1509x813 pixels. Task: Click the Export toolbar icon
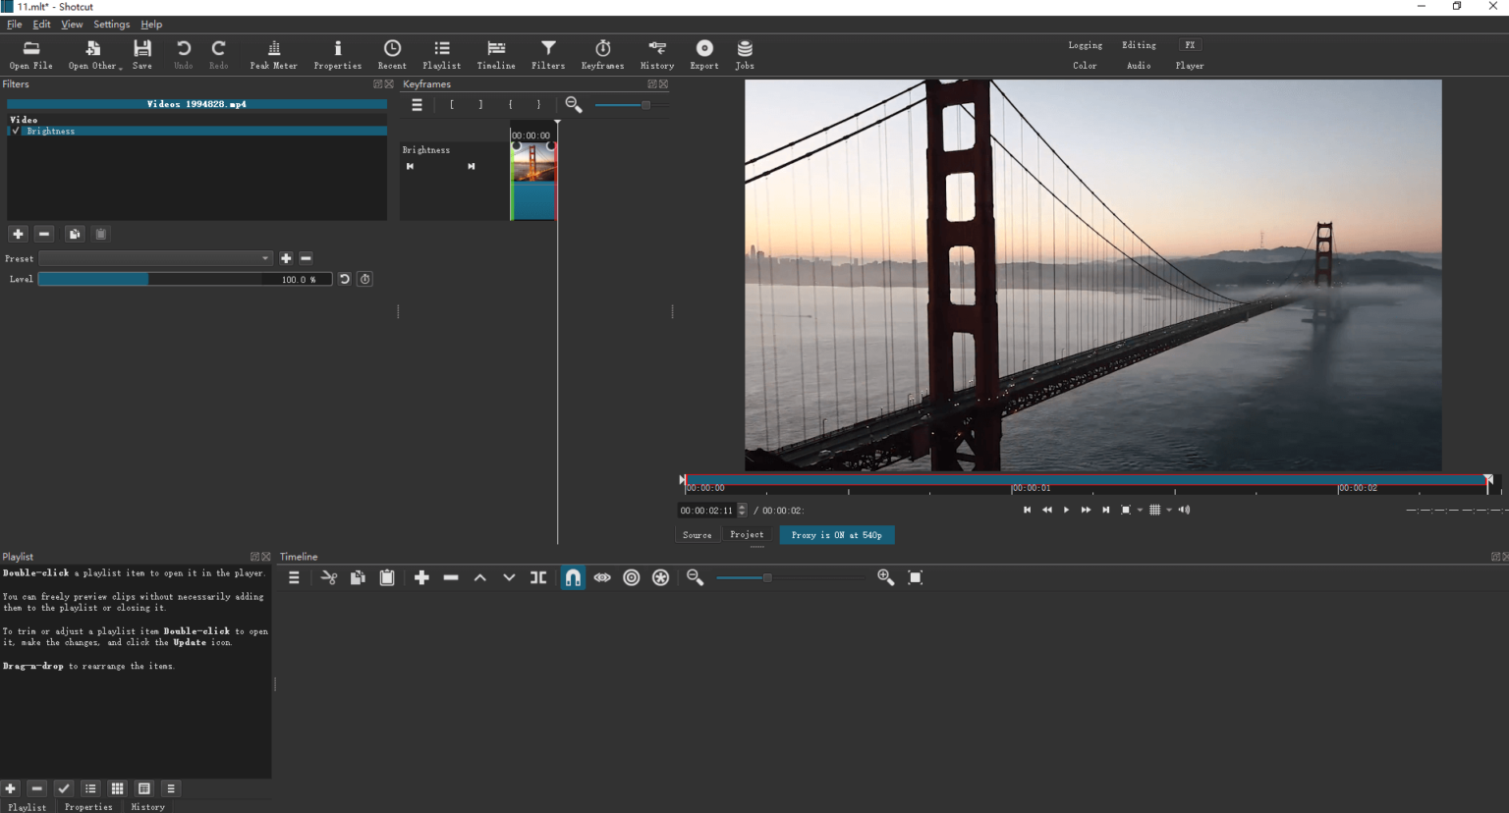click(704, 54)
